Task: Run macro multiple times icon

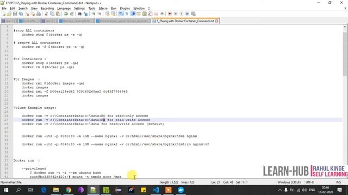Action: pyautogui.click(x=188, y=14)
